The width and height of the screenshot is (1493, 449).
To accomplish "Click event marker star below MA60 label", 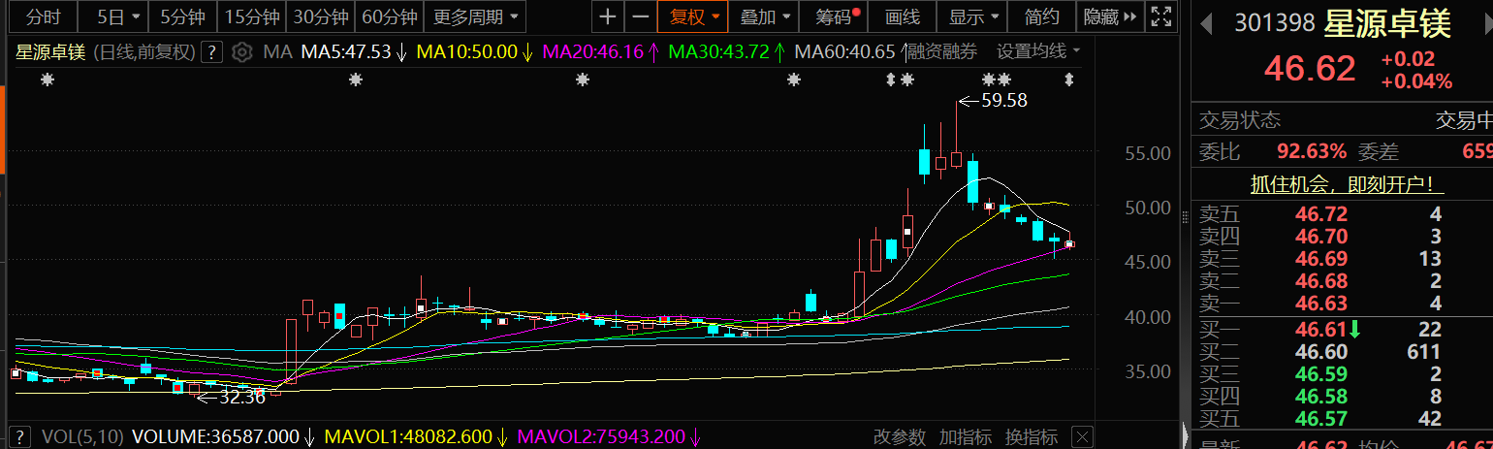I will coord(794,80).
